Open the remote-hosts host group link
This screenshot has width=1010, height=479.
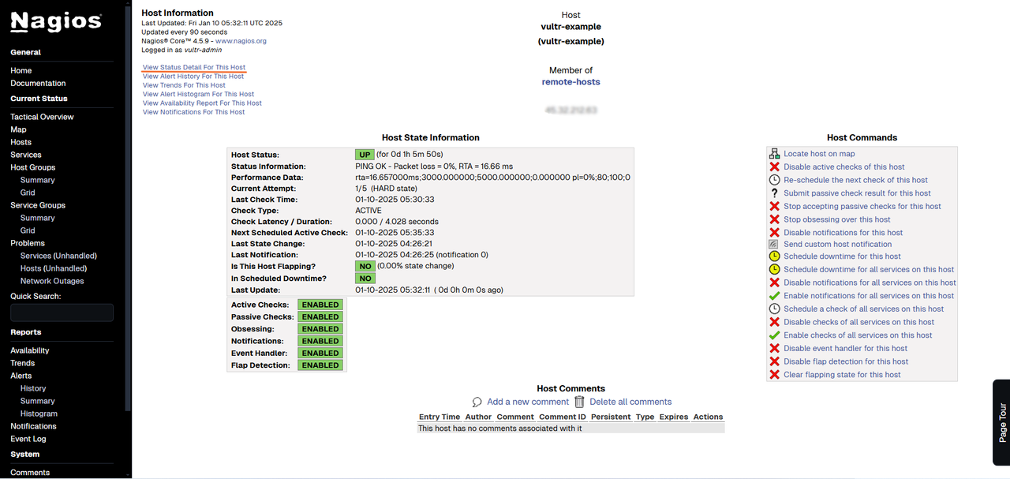coord(570,82)
